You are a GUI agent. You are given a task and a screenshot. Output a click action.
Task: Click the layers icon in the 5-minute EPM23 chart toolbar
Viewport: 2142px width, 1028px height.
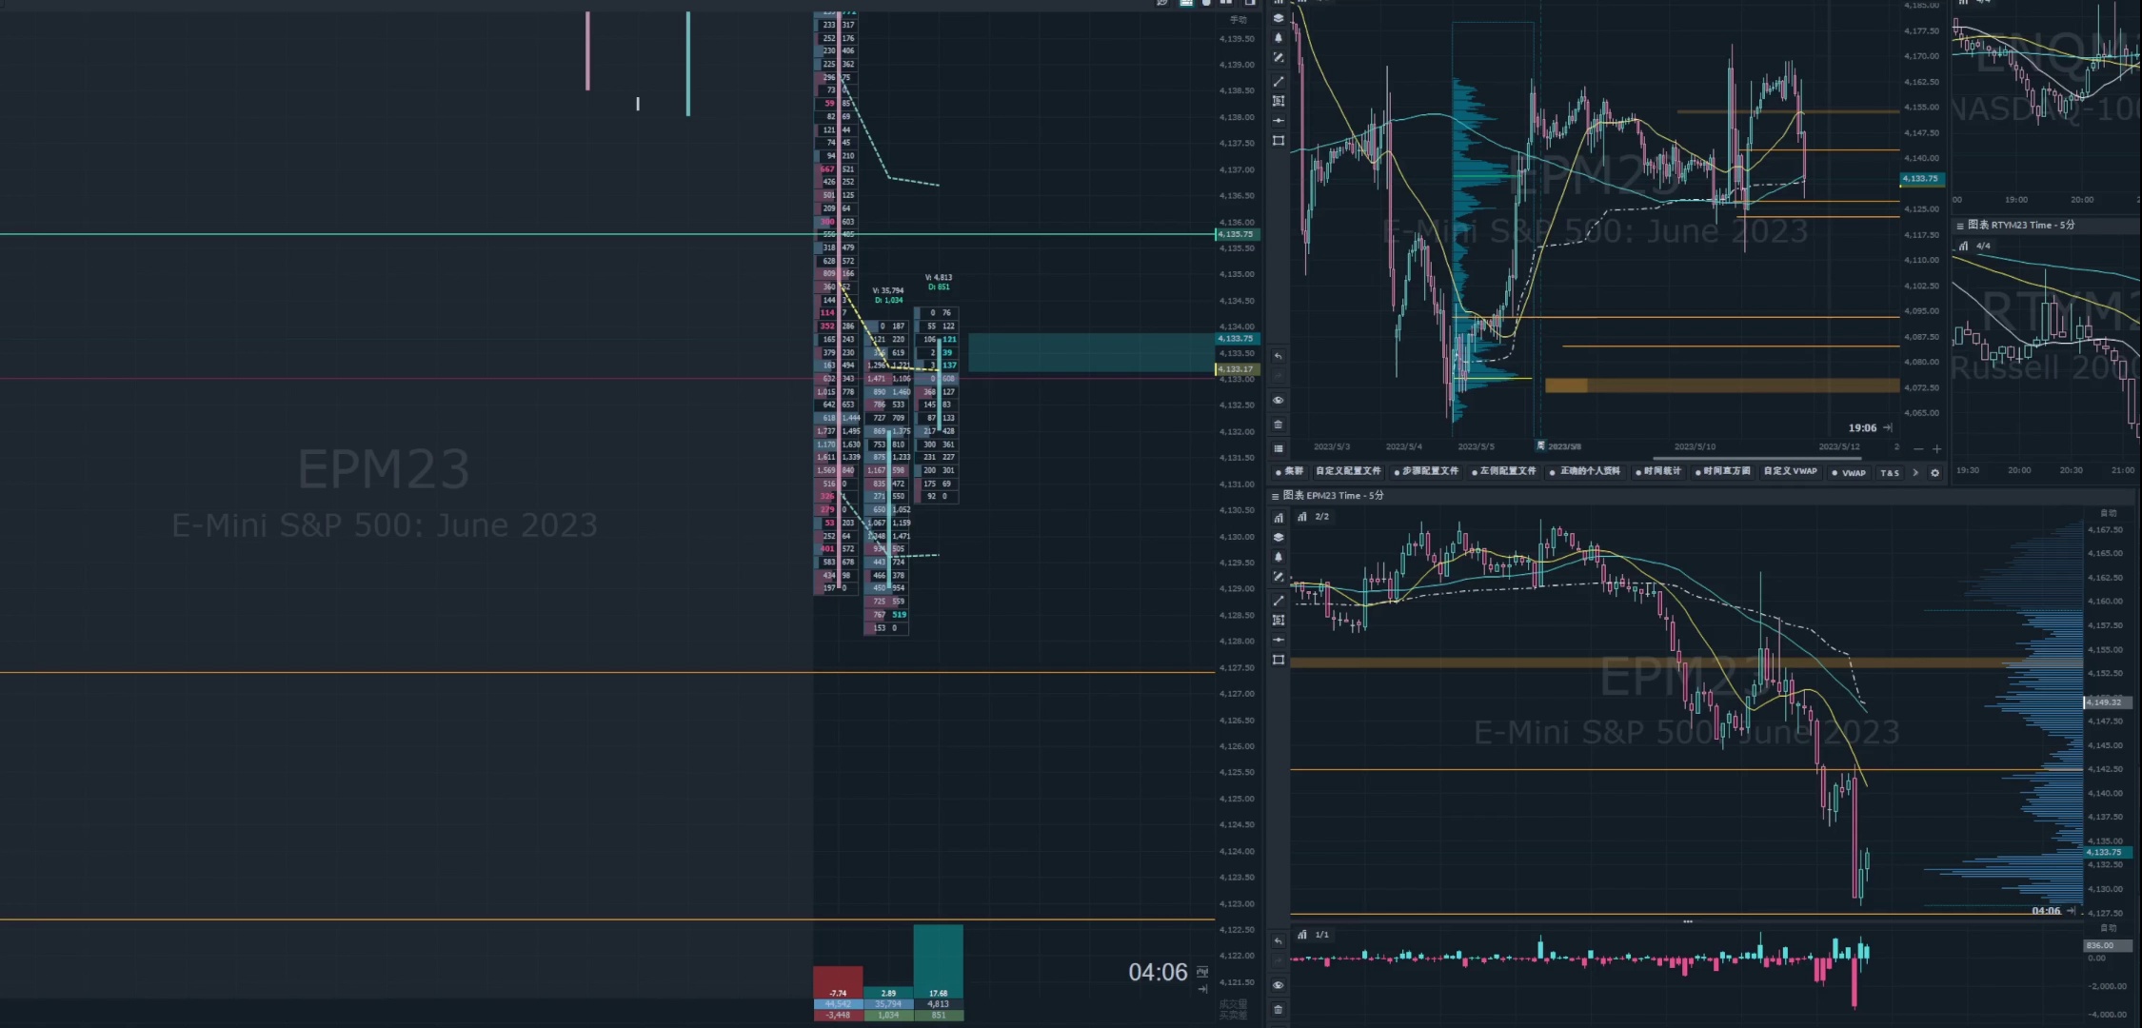1279,538
